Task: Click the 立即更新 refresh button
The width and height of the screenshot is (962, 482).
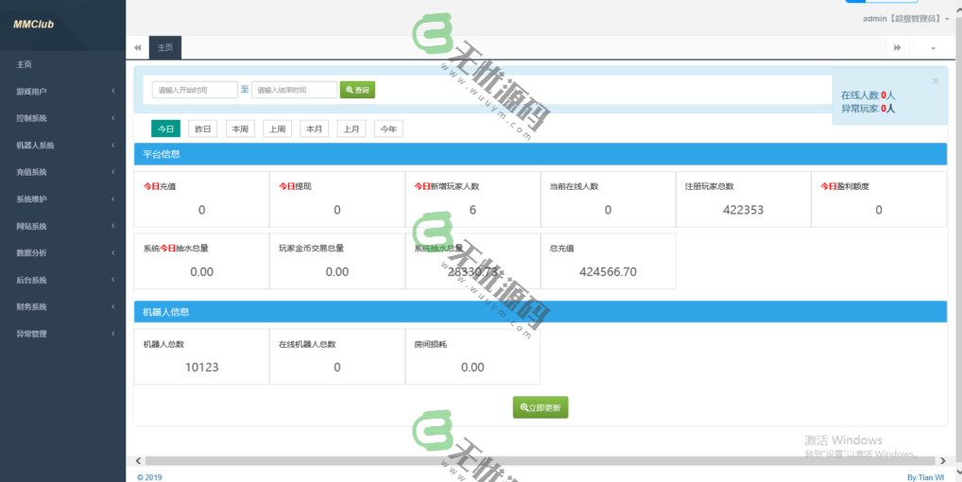Action: [541, 407]
